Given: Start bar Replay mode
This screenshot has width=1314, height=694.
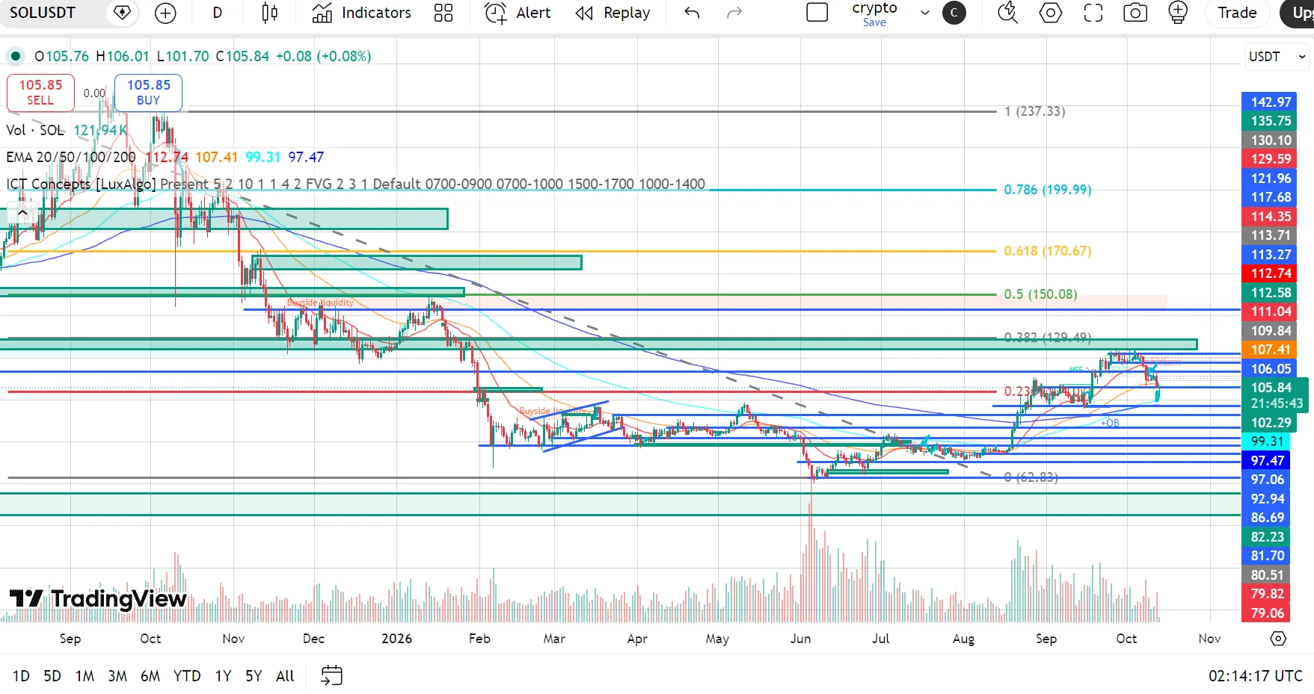Looking at the screenshot, I should [x=613, y=13].
